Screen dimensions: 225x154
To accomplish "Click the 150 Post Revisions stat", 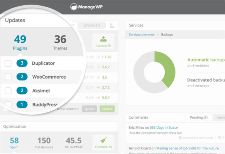I will [x=44, y=143].
